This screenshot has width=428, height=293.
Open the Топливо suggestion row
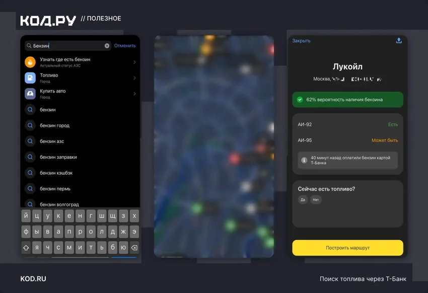click(x=80, y=78)
